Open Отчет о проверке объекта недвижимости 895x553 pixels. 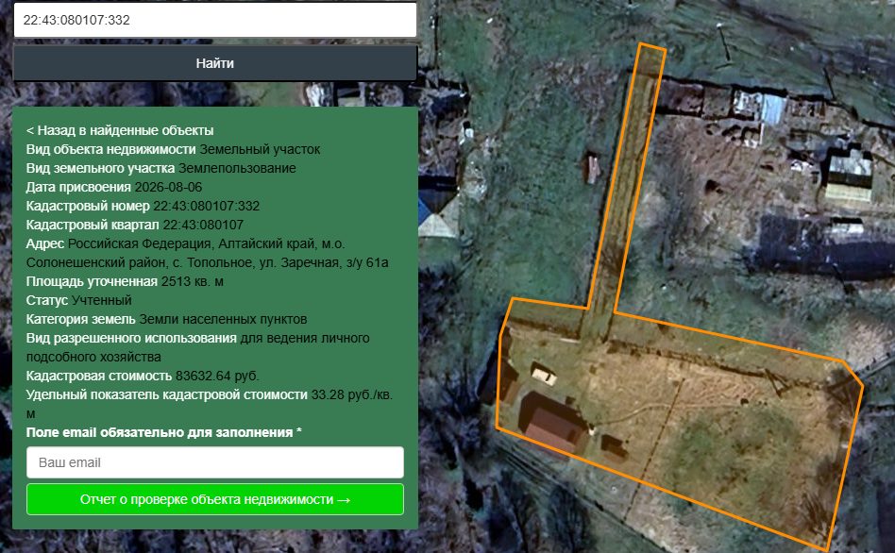tap(215, 499)
